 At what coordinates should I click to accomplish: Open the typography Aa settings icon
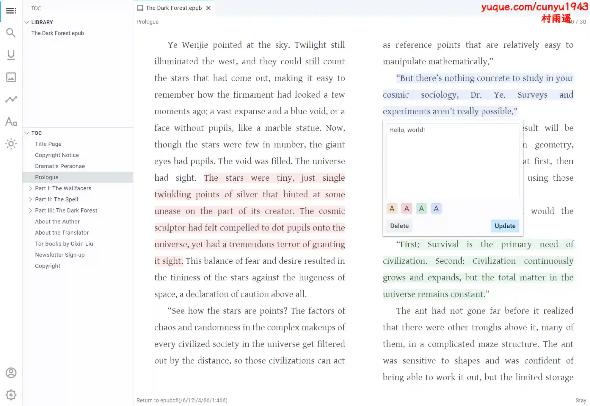coord(11,122)
